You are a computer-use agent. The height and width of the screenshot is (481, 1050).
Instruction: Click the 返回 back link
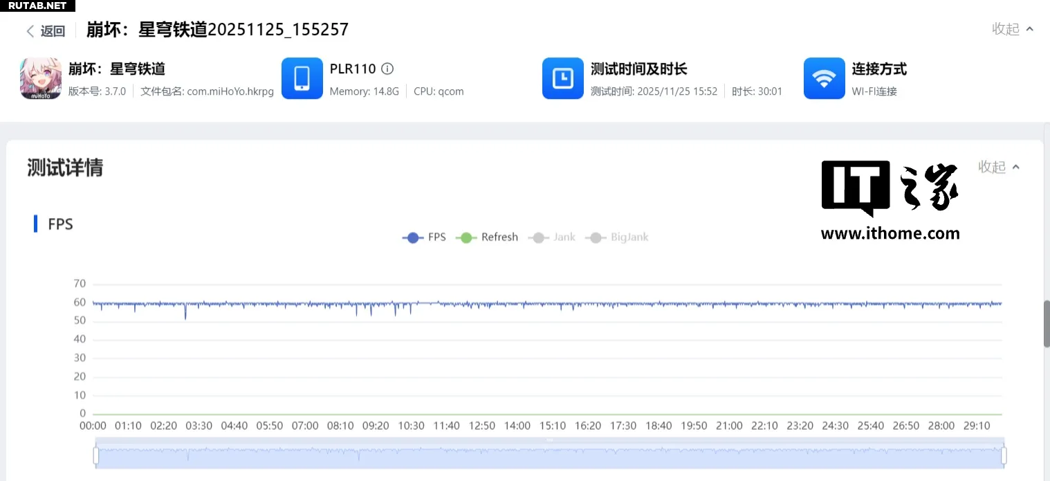(x=53, y=31)
